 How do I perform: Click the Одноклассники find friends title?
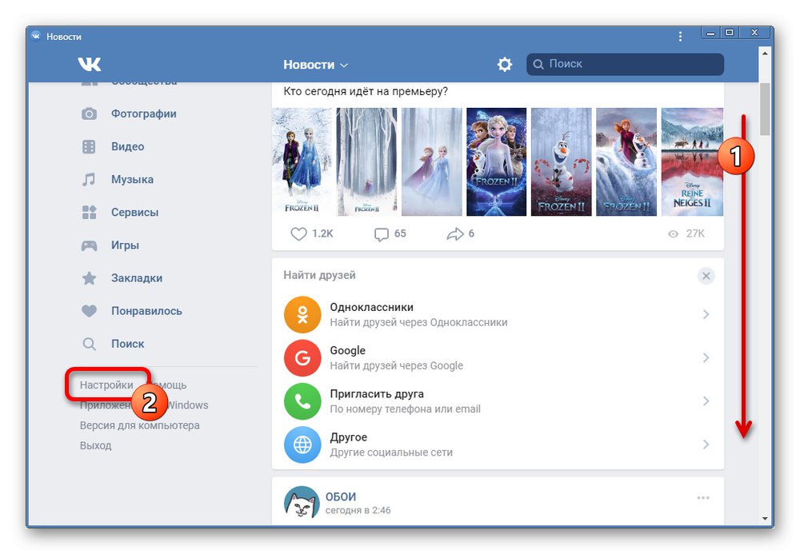371,307
